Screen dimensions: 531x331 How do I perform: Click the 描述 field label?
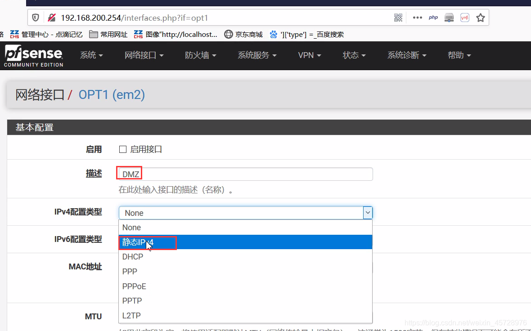[94, 174]
